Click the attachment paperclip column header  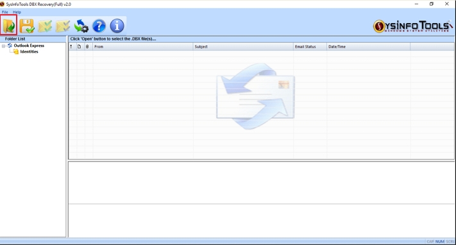[x=87, y=47]
